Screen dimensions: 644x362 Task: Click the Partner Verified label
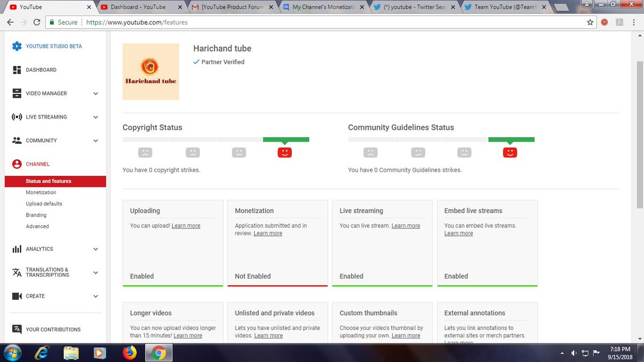[223, 62]
